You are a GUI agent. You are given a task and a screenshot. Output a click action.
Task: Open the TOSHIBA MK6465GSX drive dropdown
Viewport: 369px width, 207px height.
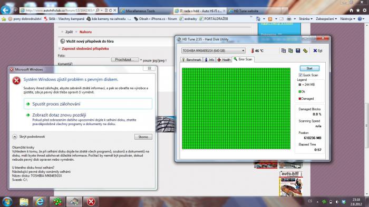[x=213, y=50]
